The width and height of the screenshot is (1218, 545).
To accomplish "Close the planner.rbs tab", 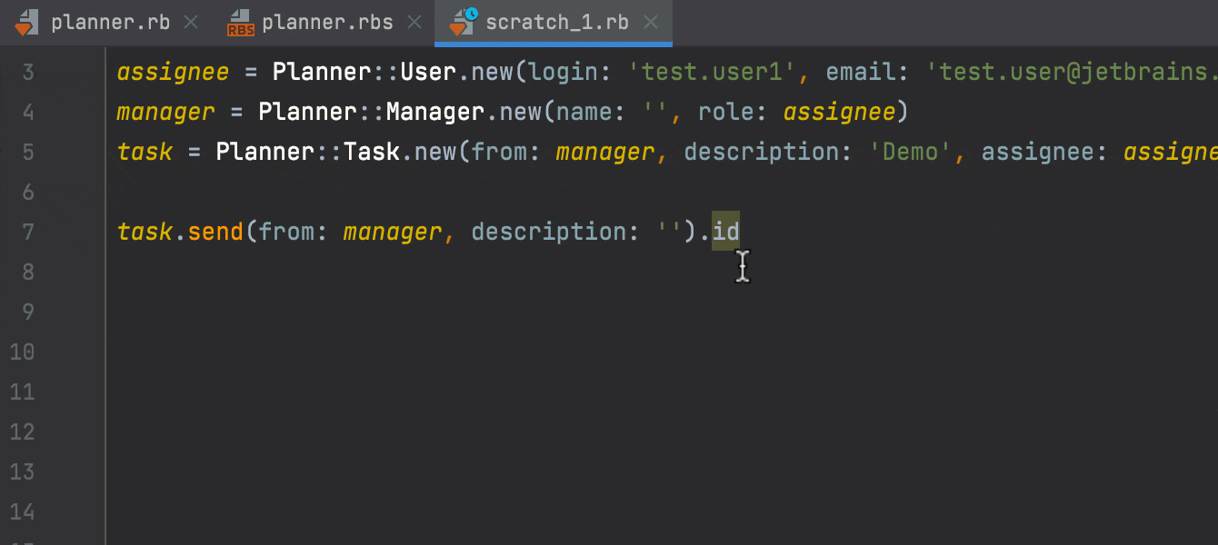I will (x=414, y=22).
